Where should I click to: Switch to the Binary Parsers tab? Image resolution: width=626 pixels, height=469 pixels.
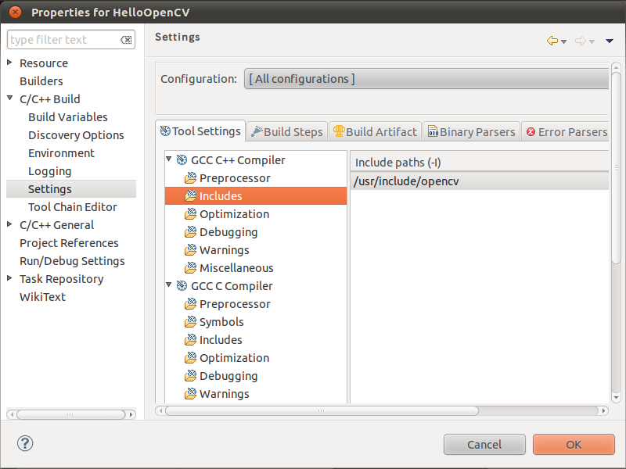472,131
